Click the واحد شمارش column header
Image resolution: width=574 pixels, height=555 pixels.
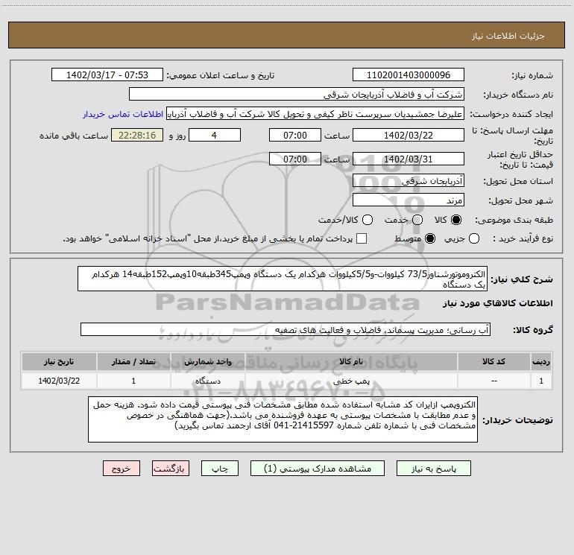pos(207,362)
